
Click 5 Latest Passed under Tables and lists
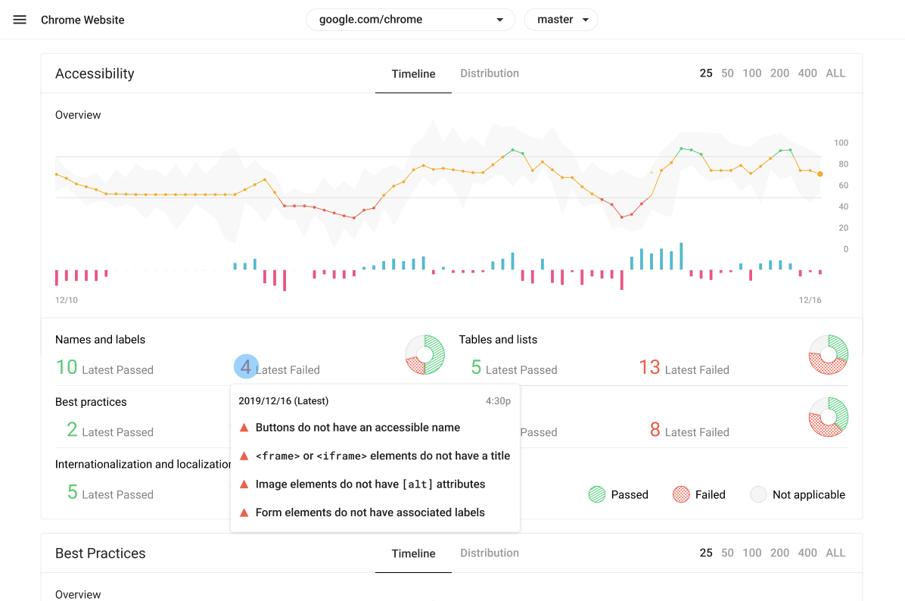514,368
